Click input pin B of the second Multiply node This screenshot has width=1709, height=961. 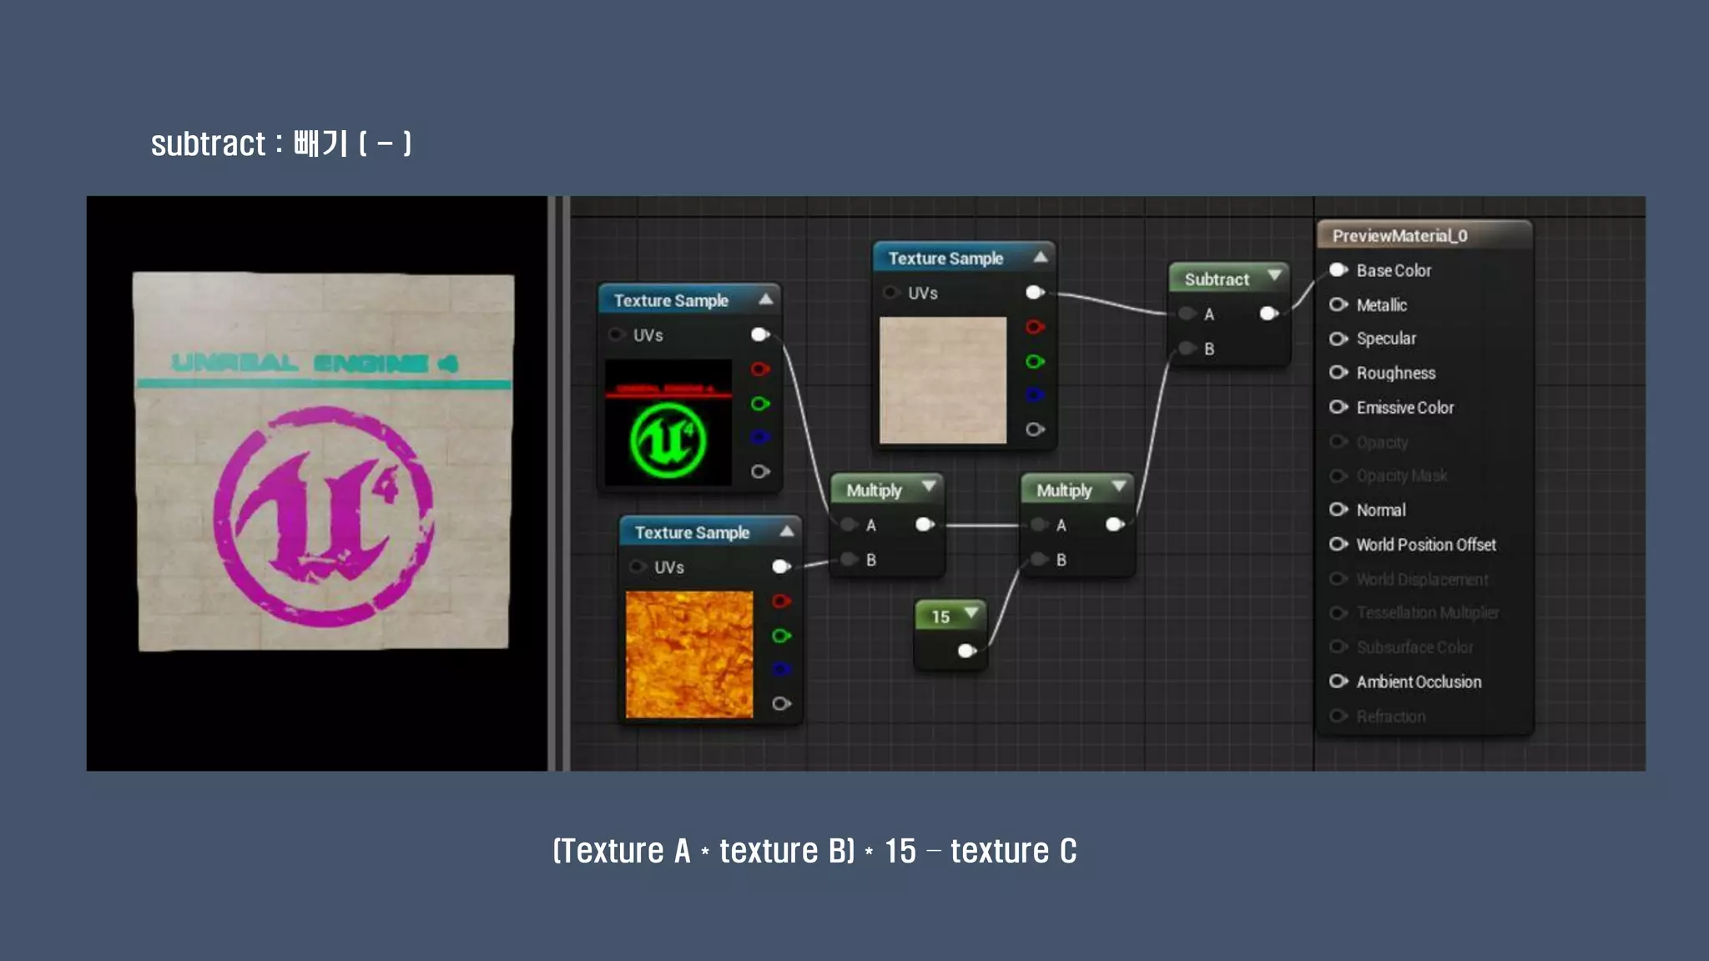pos(1040,559)
